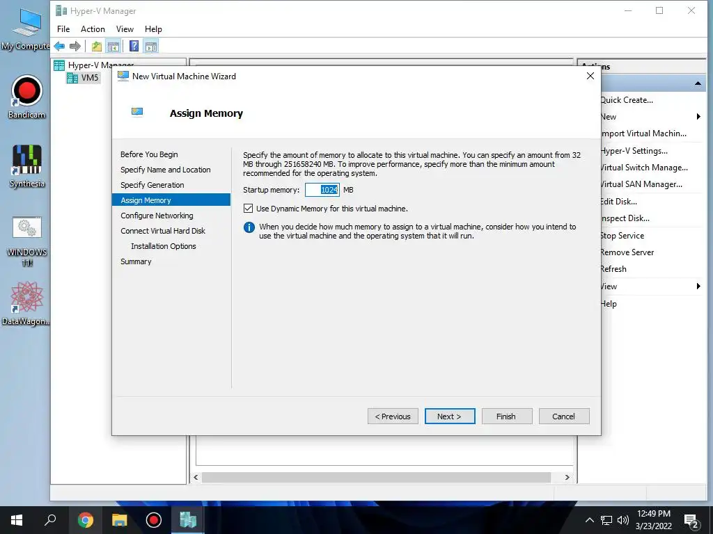
Task: Close the New Virtual Machine Wizard
Action: click(590, 76)
